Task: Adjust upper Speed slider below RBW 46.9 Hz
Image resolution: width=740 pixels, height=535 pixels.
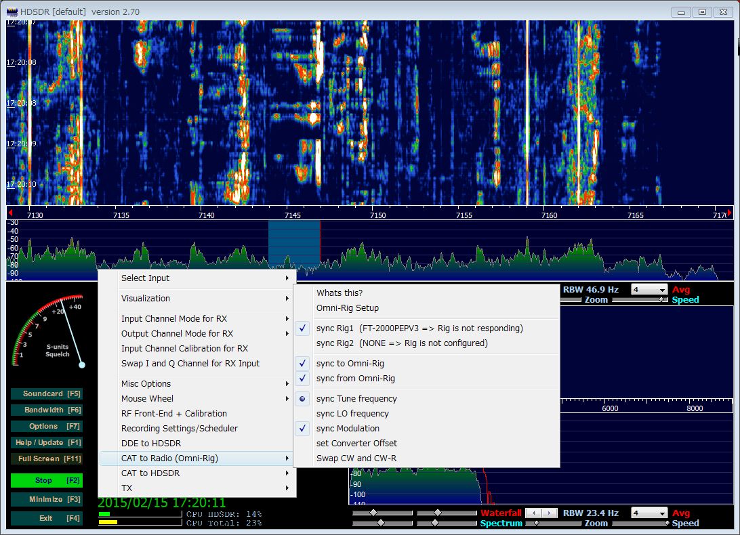Action: click(640, 299)
